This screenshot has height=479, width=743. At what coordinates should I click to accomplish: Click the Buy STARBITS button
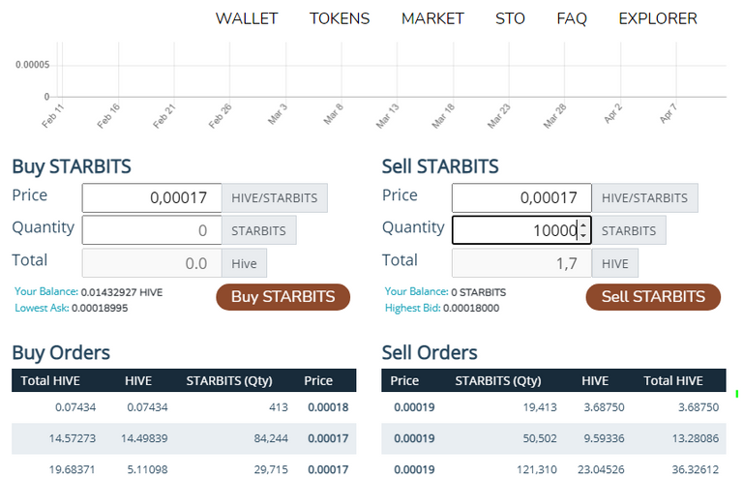[282, 297]
